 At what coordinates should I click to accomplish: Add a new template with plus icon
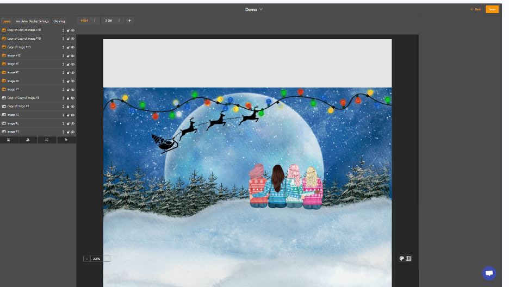[x=129, y=21]
